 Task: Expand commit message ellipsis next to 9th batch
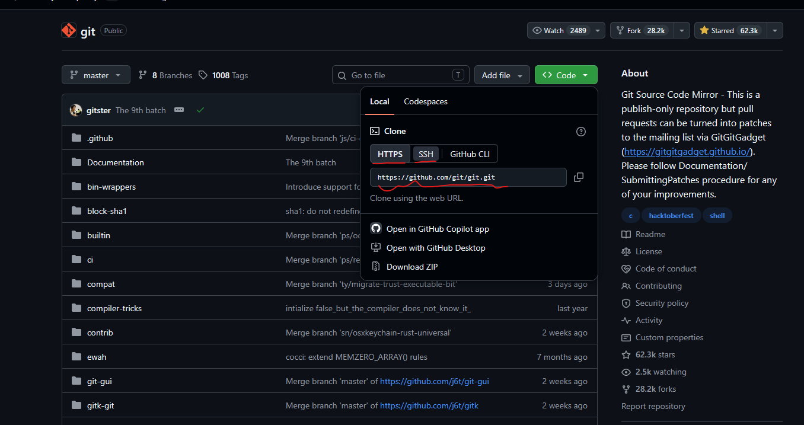click(x=179, y=110)
